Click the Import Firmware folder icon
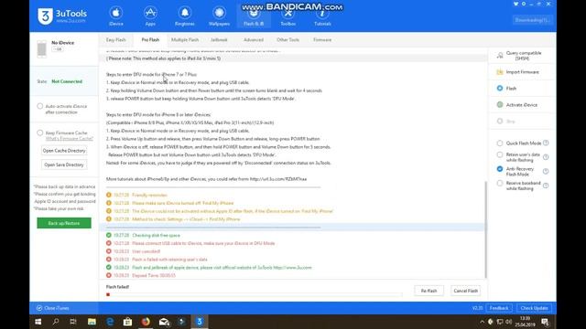The image size is (586, 329). [x=500, y=72]
